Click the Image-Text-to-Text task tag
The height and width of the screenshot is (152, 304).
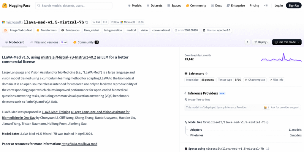point(18,30)
